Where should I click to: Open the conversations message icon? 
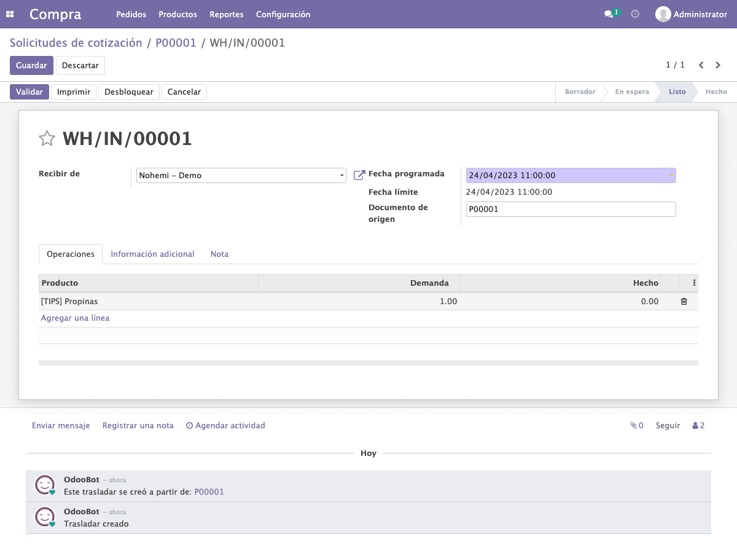(609, 14)
